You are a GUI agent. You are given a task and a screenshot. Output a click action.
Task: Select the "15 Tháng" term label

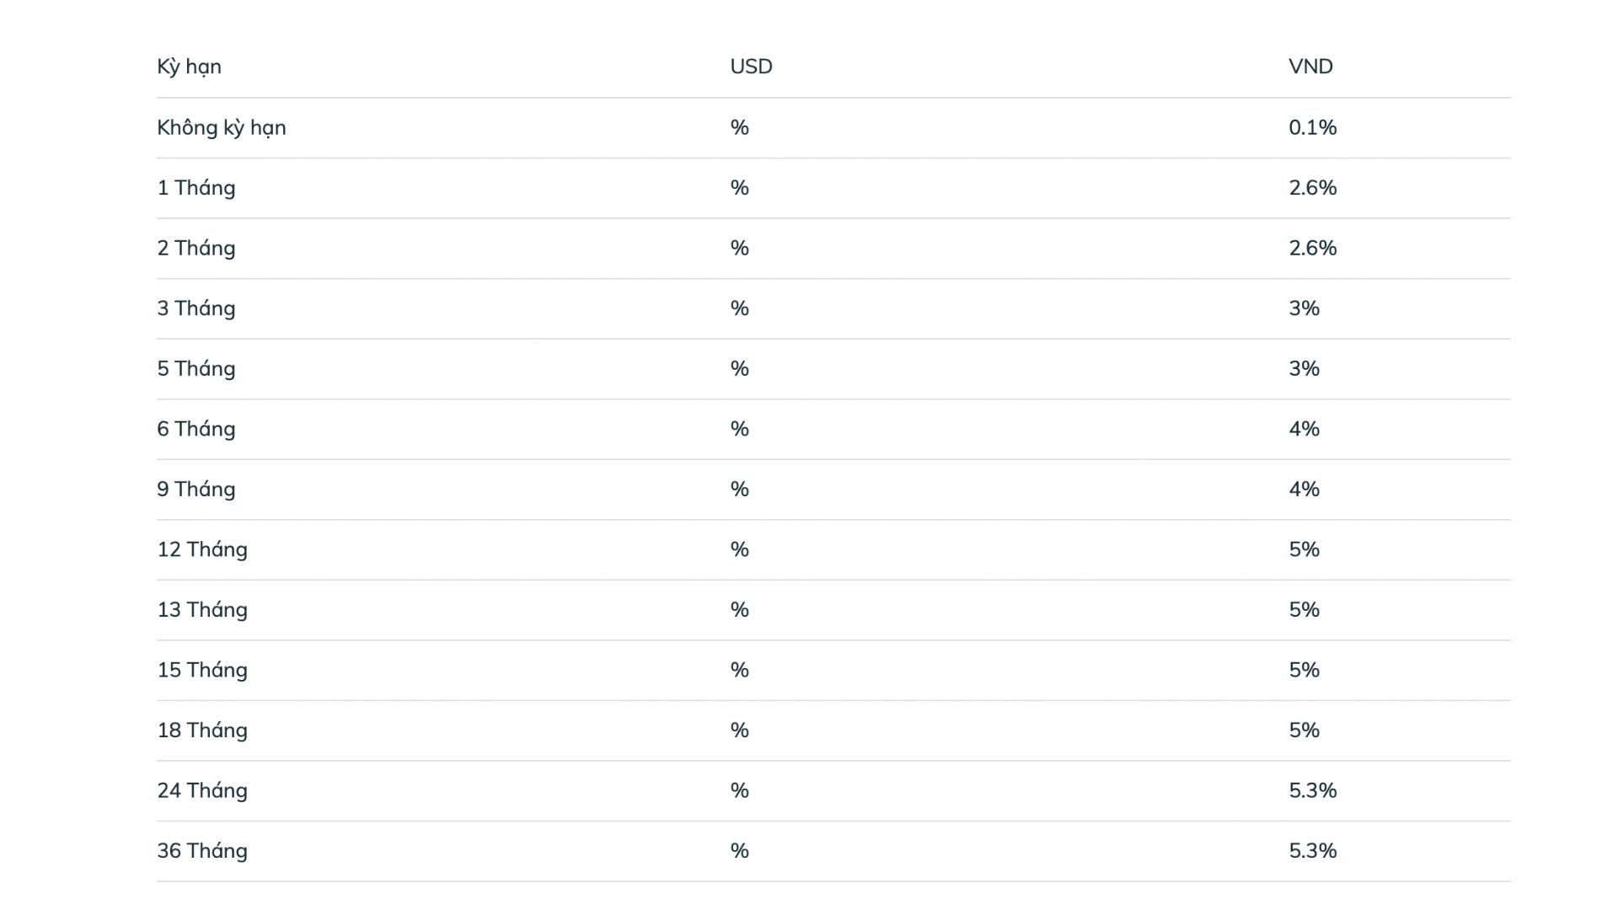(x=202, y=670)
